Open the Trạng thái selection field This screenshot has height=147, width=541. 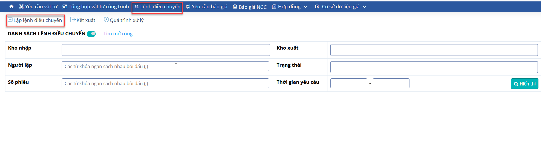434,67
